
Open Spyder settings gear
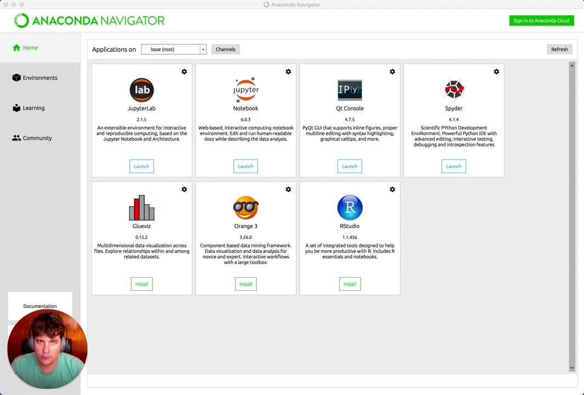tap(497, 71)
